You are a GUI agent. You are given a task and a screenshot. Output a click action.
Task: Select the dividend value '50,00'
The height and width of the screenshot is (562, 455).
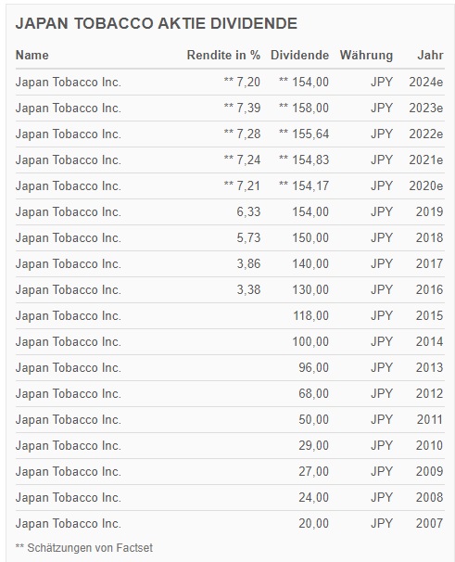[x=313, y=420]
